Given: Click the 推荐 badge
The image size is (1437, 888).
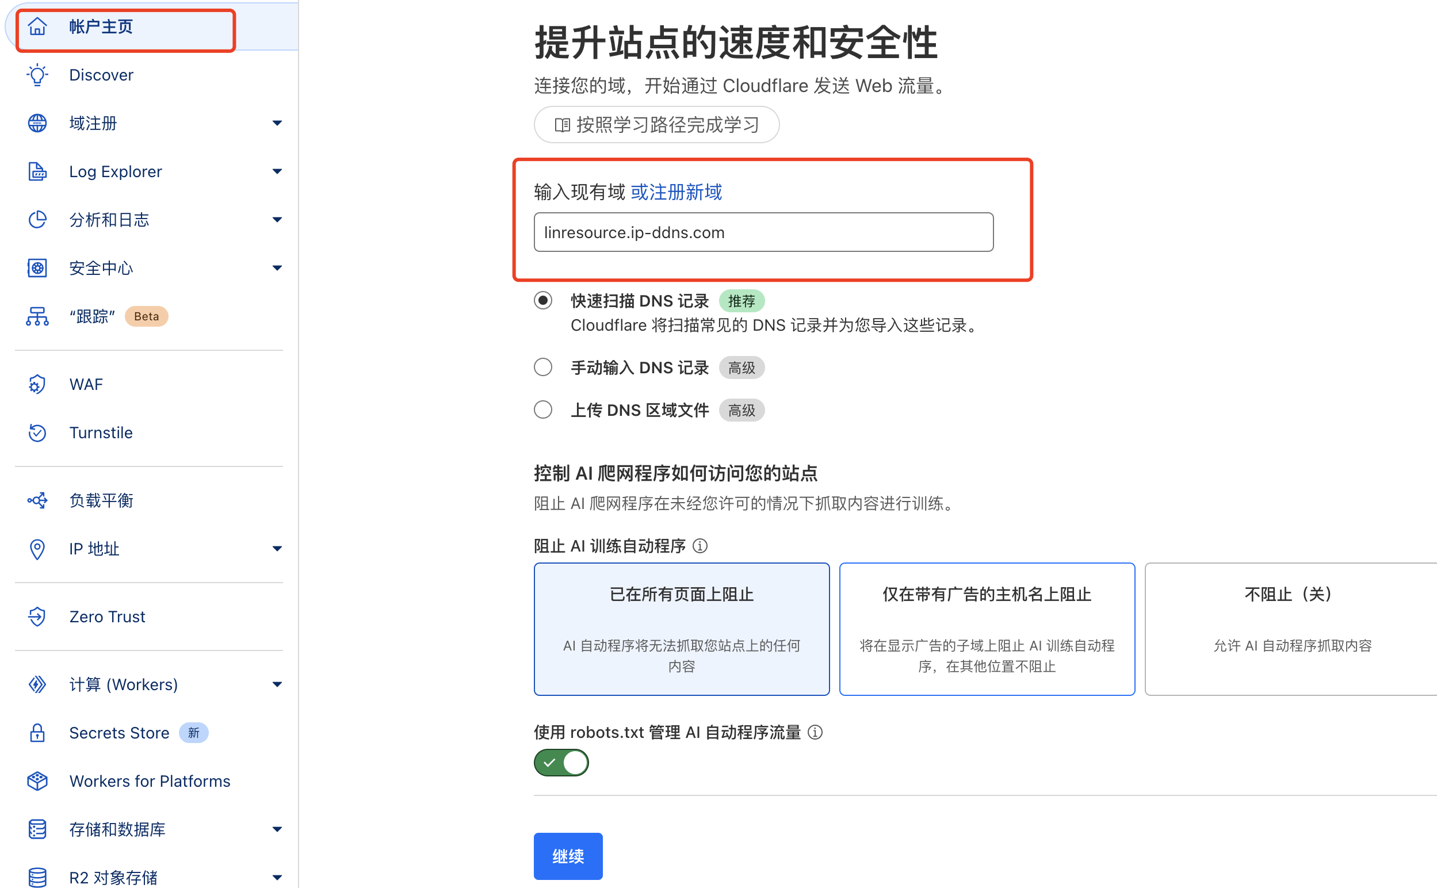Looking at the screenshot, I should 742,301.
